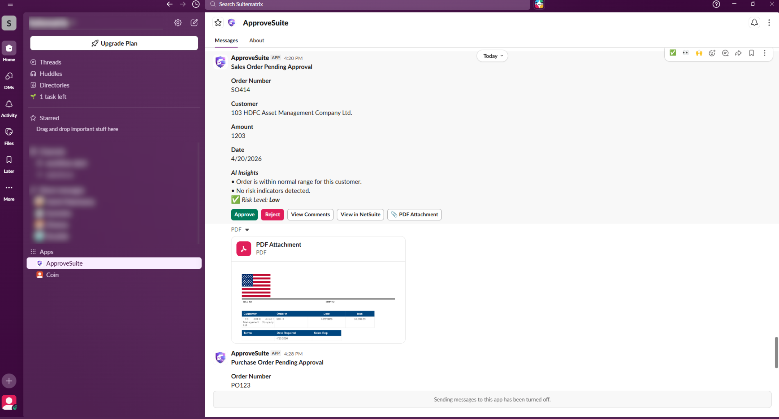Approve sales order SO414
This screenshot has height=419, width=779.
pyautogui.click(x=244, y=214)
